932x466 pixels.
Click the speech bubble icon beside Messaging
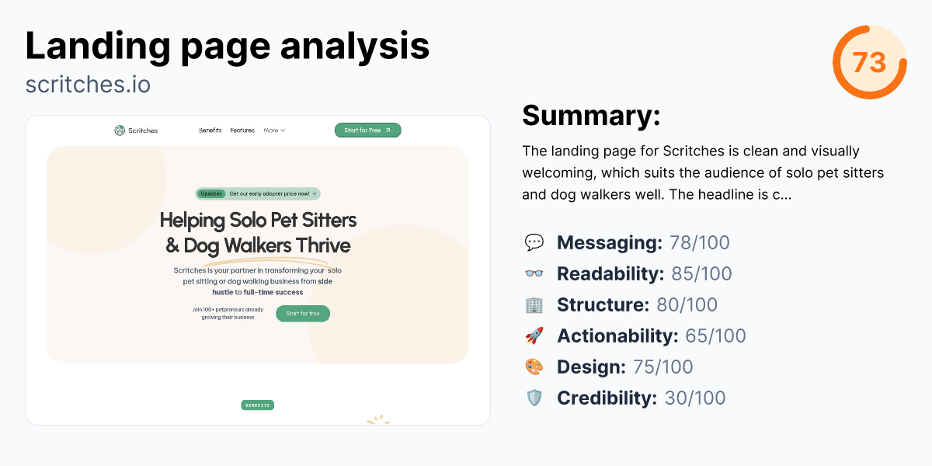(534, 242)
